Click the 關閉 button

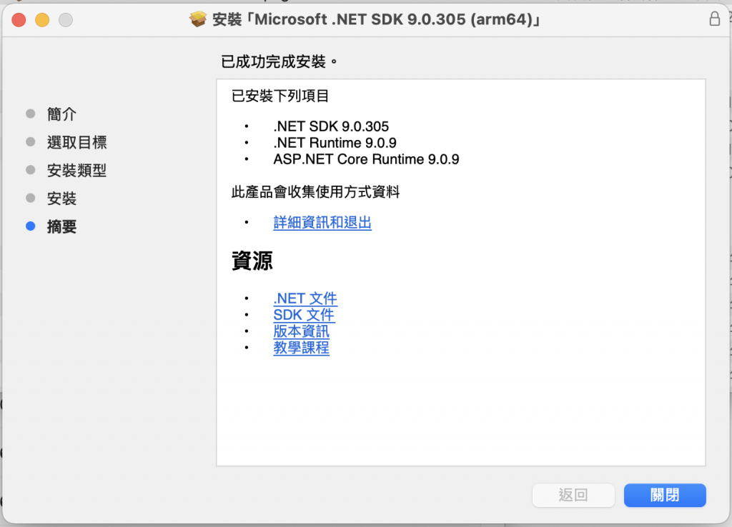(x=665, y=495)
